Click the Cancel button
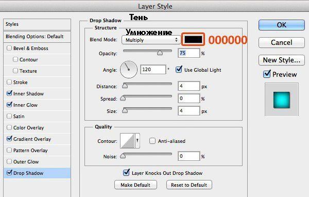 pos(282,42)
